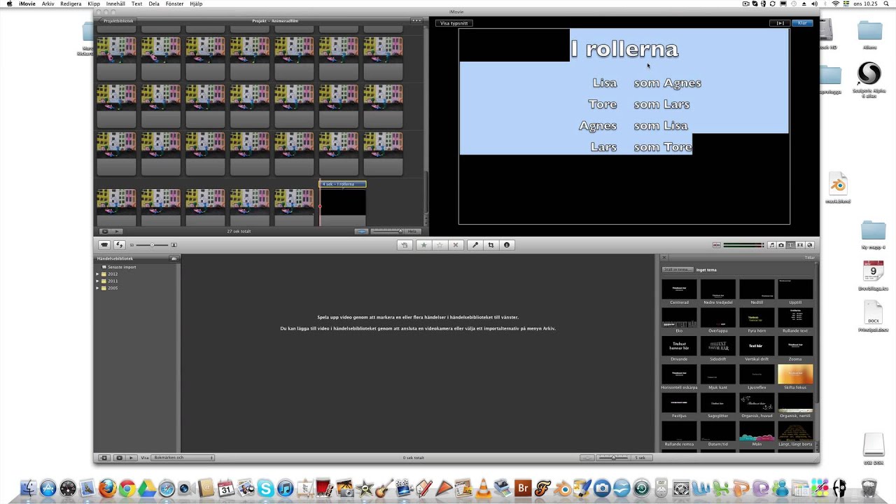Choose the Skifta fokus title style
Viewport: 896px width, 504px height.
pos(795,377)
